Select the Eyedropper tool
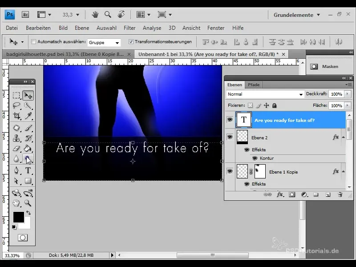 (x=28, y=116)
